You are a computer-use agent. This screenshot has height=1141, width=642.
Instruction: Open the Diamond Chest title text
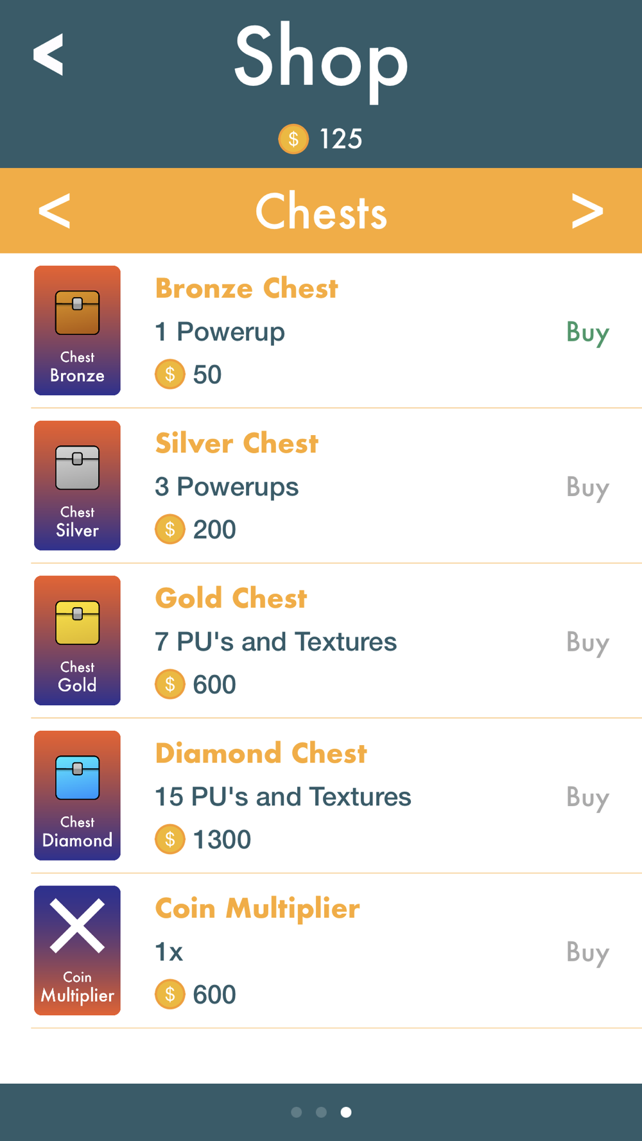tap(261, 753)
